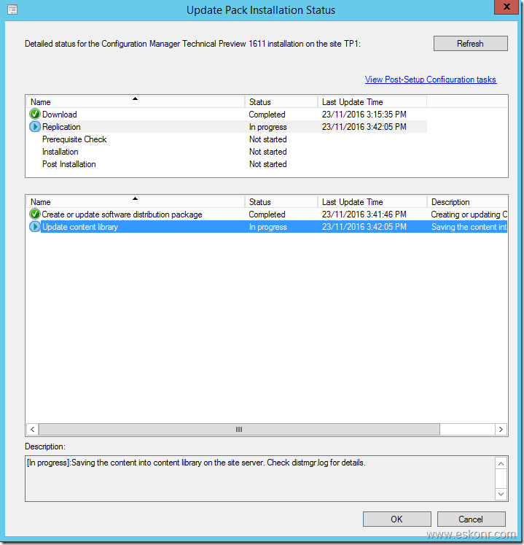524x545 pixels.
Task: Click the in-progress icon beside Update content library
Action: tap(35, 227)
